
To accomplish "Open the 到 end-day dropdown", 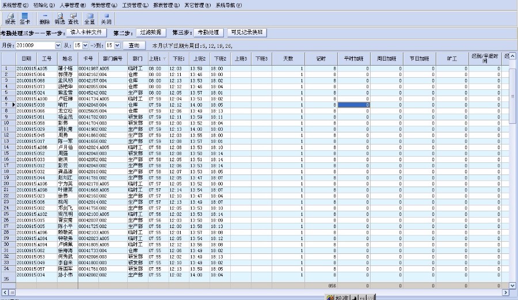I will coord(117,45).
